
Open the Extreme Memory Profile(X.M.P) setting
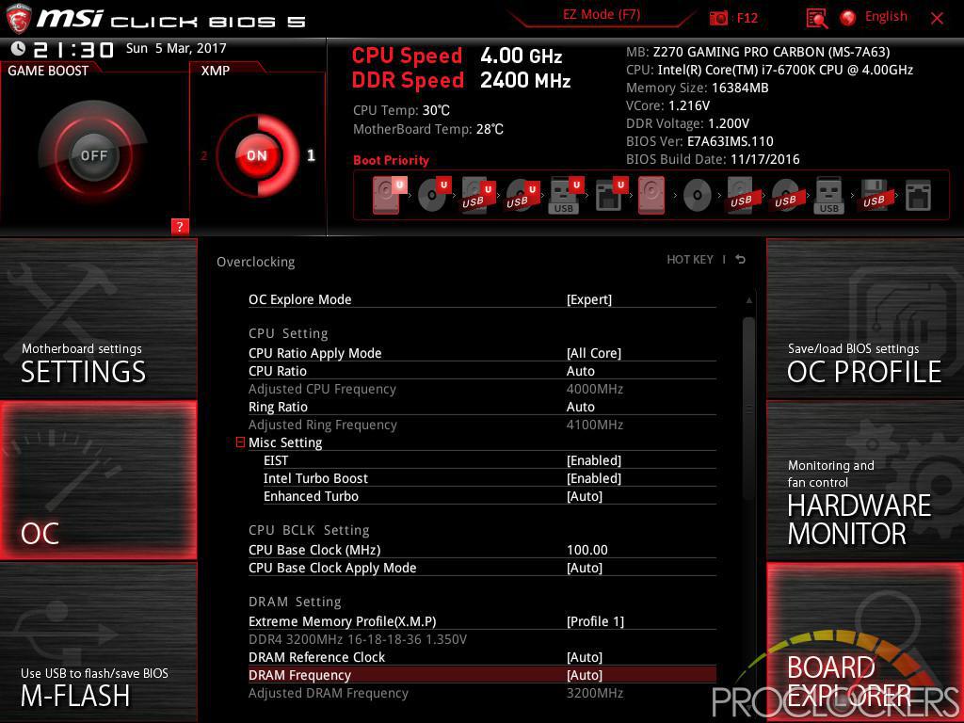click(x=482, y=621)
